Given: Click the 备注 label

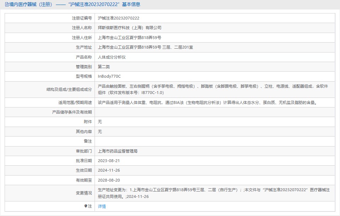Looking at the screenshot, I should tap(87, 141).
